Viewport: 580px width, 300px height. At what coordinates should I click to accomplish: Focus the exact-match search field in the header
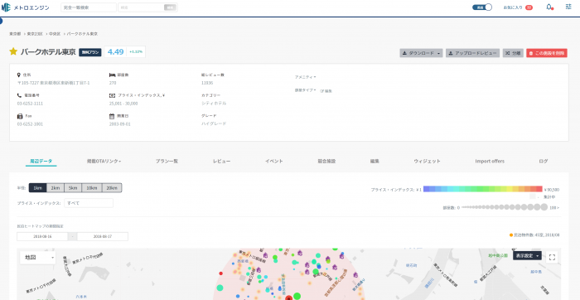89,7
